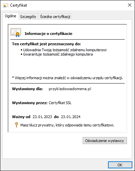Click the start validity date 23.01.2023
Screen dimensions: 135x171
(x=42, y=117)
